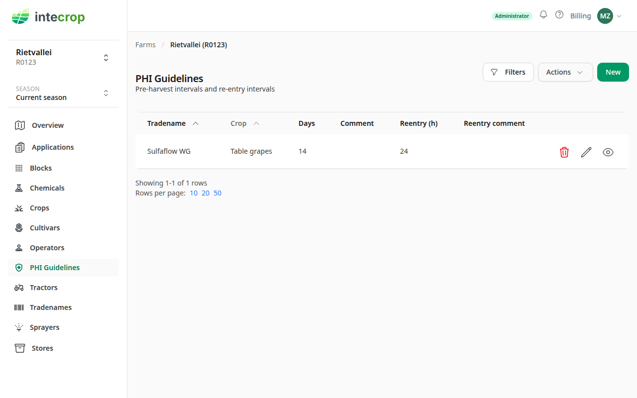Set rows per page to 20
637x398 pixels.
point(206,193)
